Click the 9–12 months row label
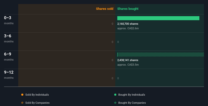Viewport: 208px width, 106px height. (9, 75)
